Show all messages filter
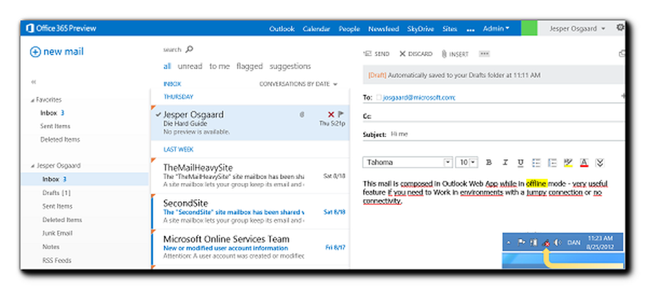This screenshot has width=647, height=291. [x=167, y=66]
